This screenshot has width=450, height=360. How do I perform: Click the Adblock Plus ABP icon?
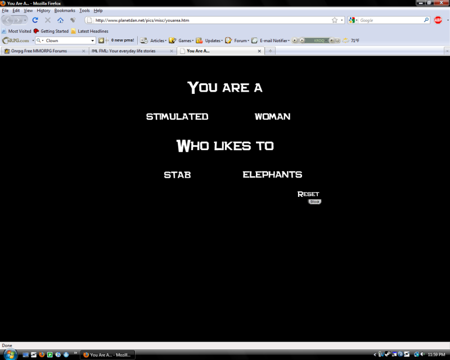(x=438, y=20)
